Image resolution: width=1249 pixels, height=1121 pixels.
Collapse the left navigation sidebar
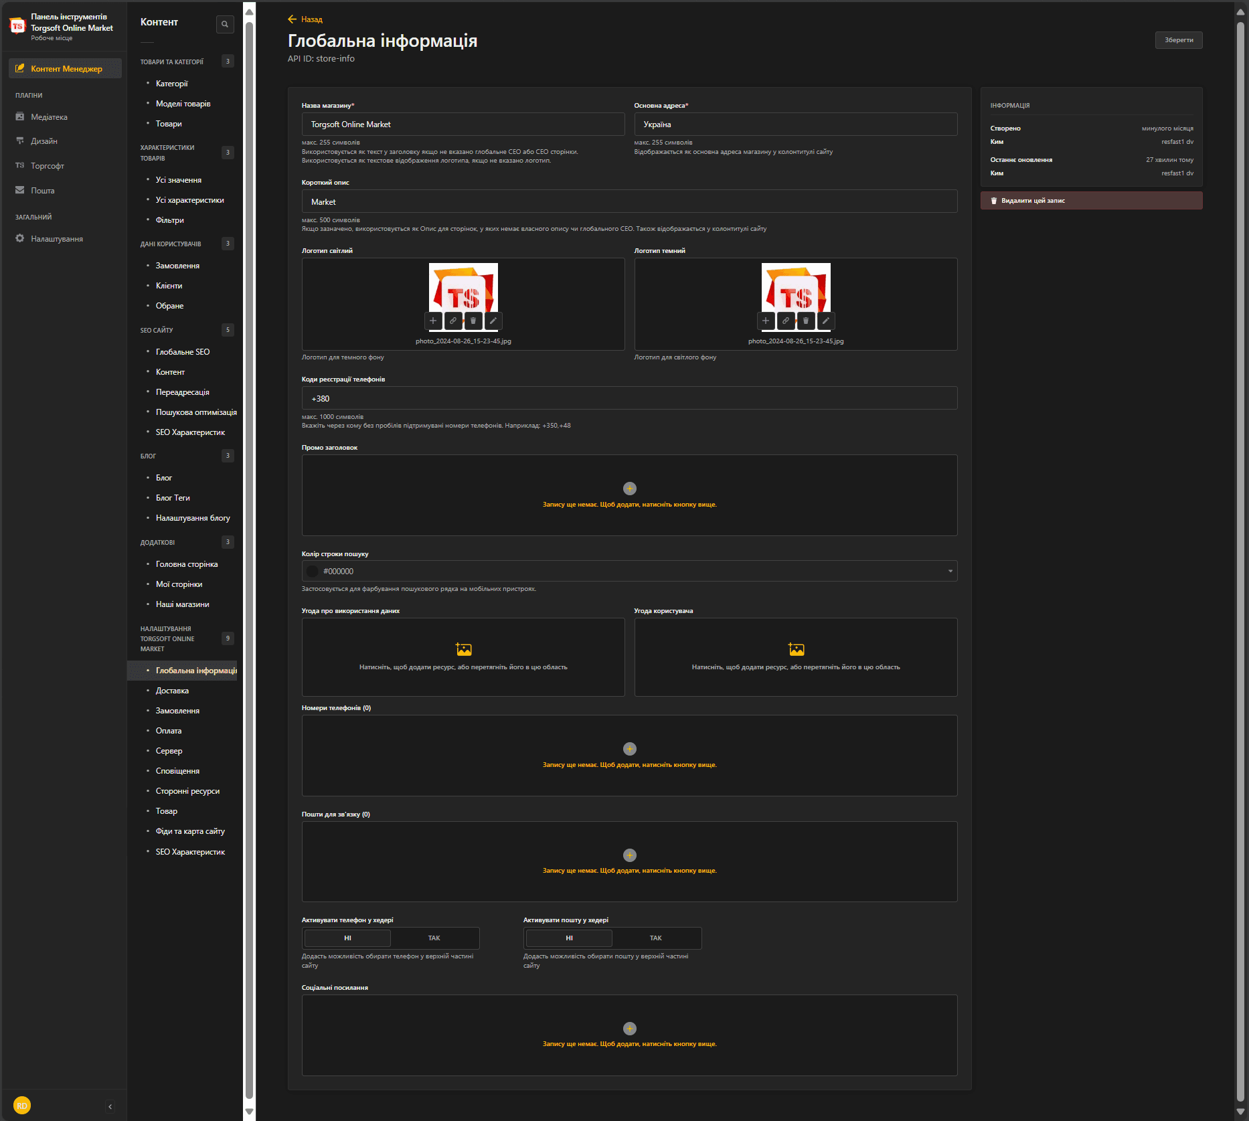110,1106
